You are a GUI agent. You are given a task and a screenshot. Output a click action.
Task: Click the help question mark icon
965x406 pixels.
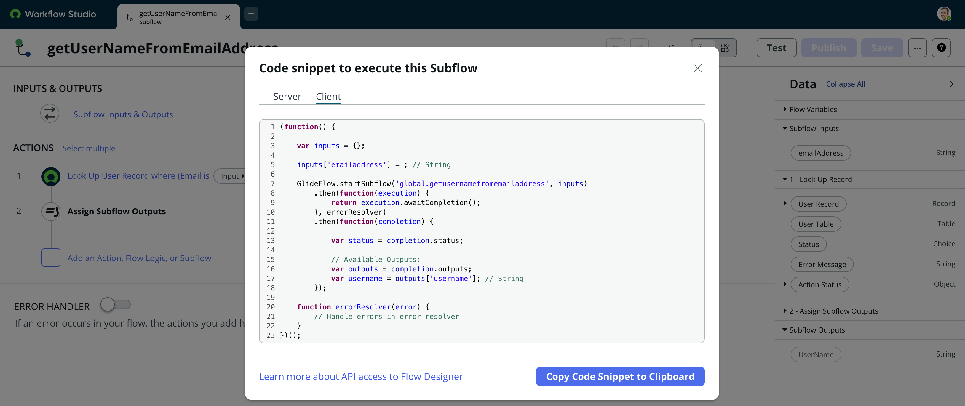pos(941,48)
